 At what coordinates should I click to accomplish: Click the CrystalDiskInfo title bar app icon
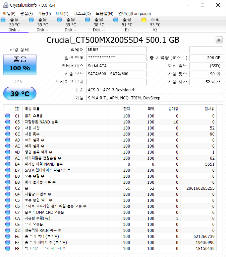[x=6, y=5]
